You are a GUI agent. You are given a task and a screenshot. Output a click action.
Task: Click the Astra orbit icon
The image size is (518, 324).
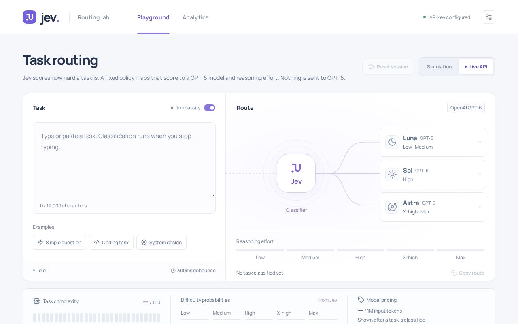click(x=392, y=207)
